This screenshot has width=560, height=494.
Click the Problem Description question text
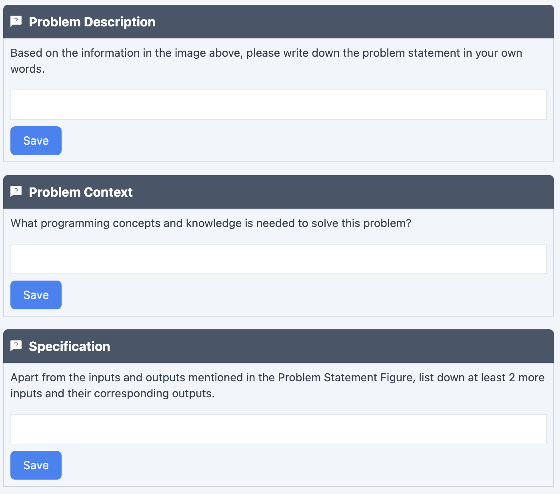(266, 60)
